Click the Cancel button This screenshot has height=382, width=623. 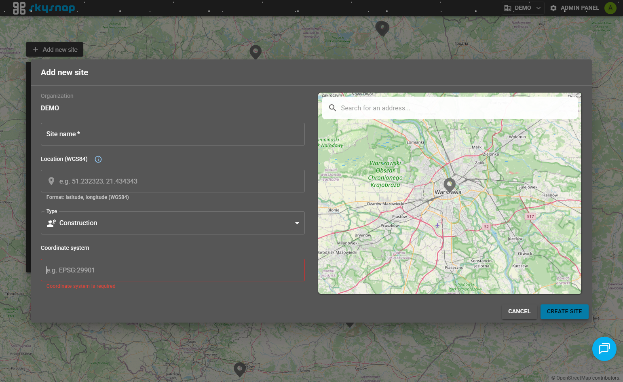519,312
